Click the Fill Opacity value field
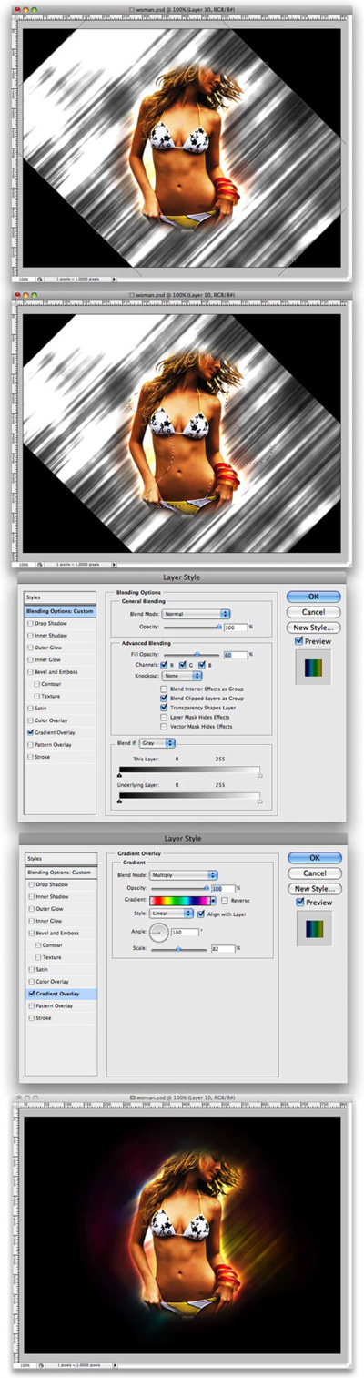Viewport: 364px width, 1378px height. (236, 654)
